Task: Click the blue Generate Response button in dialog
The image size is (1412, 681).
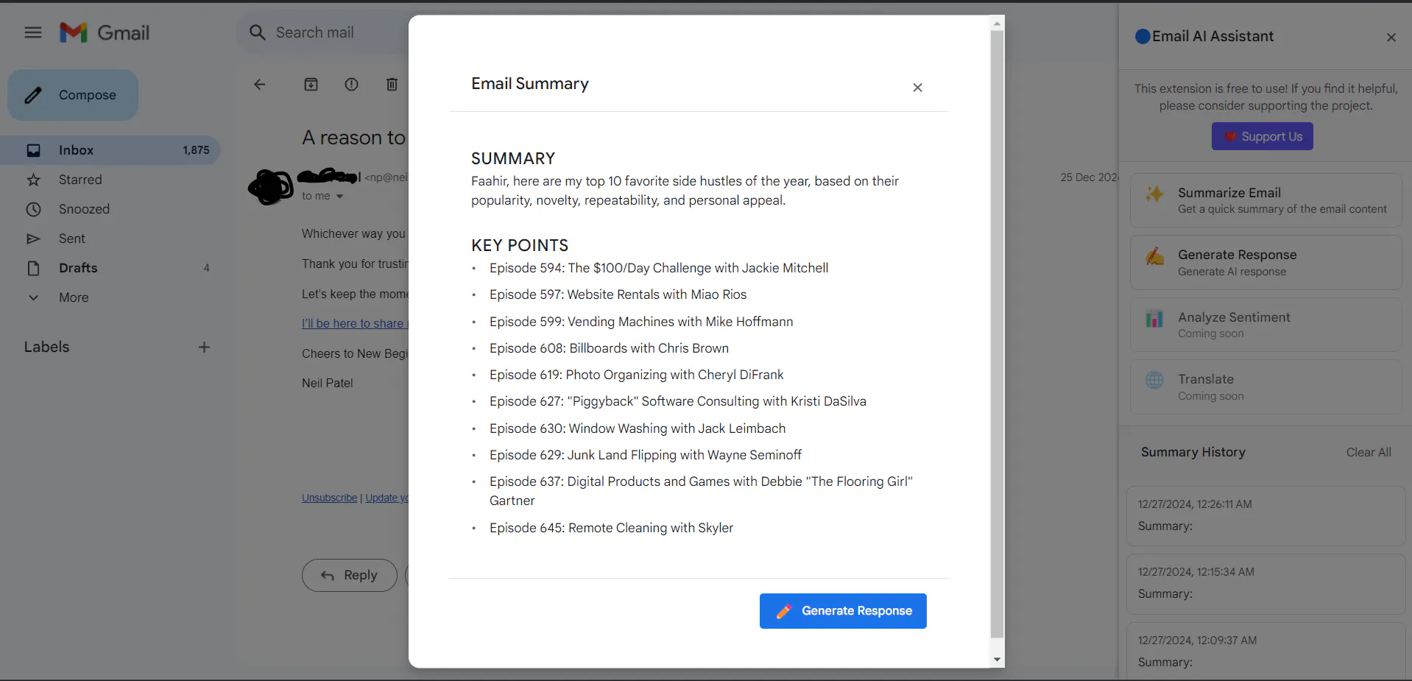Action: tap(843, 611)
